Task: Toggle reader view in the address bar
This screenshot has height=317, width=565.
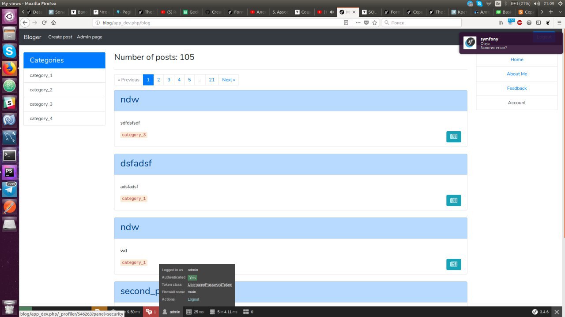Action: (346, 22)
